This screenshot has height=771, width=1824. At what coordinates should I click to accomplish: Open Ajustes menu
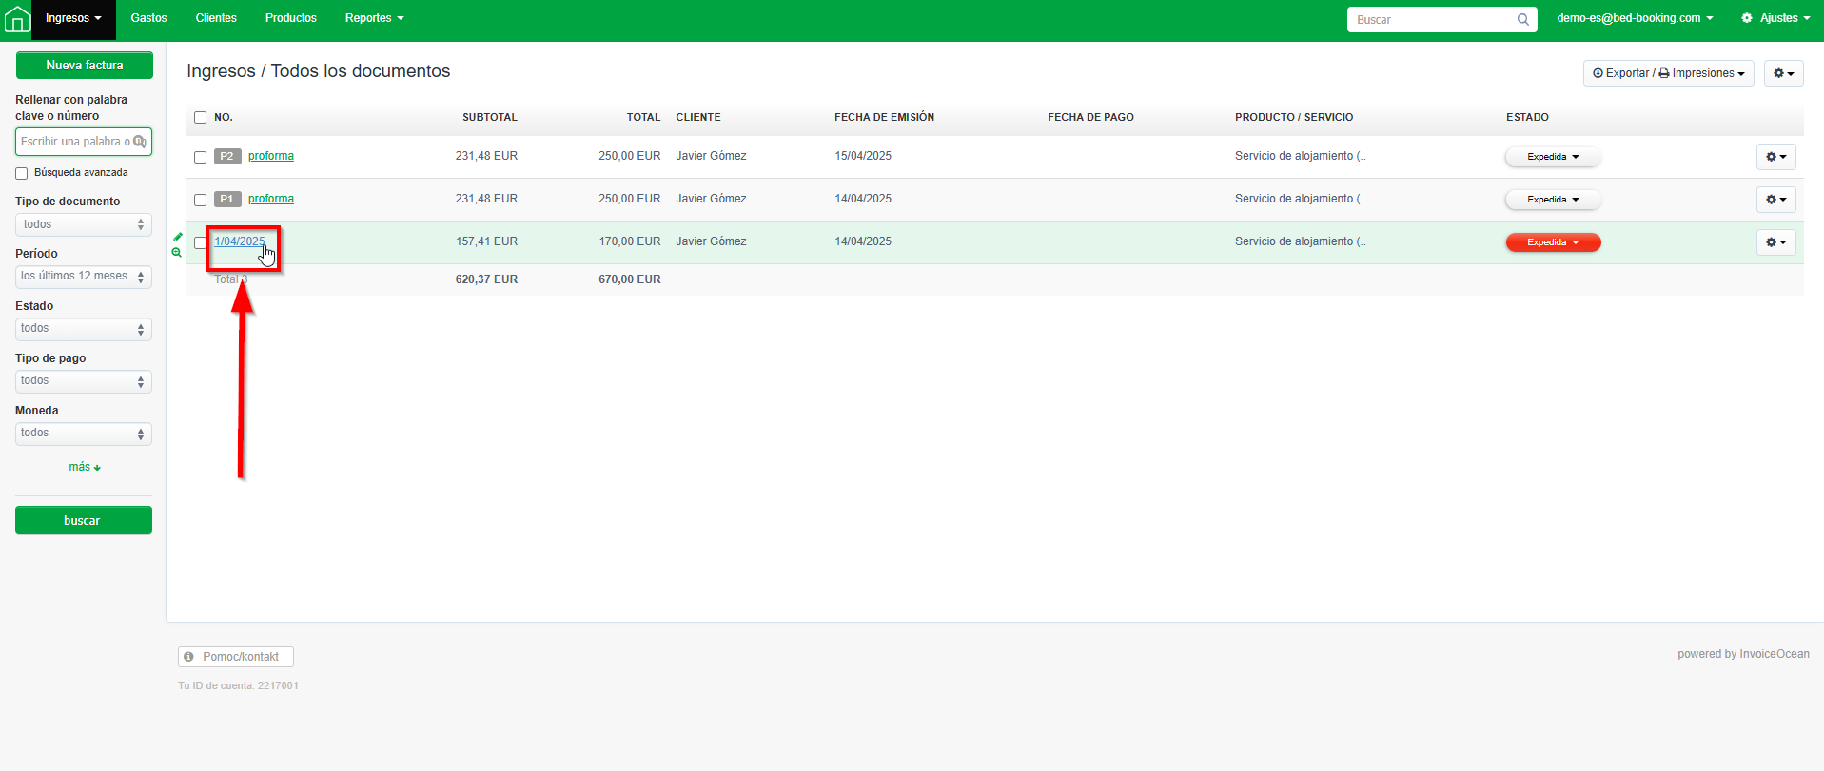tap(1775, 18)
